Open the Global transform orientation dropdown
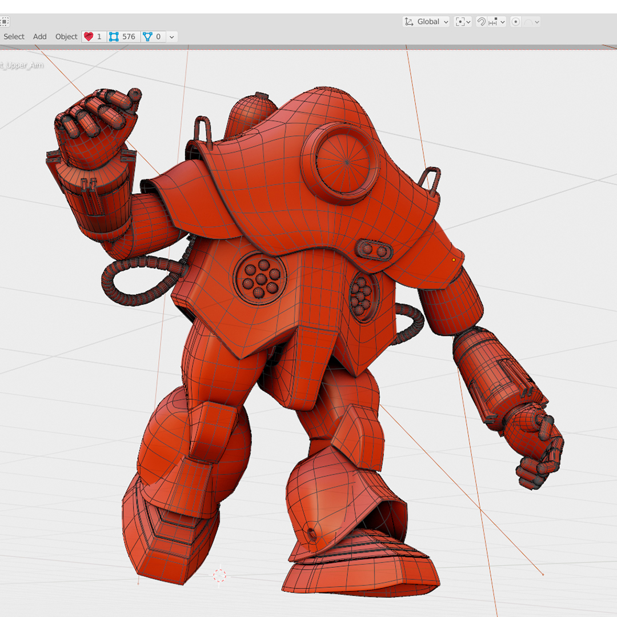The height and width of the screenshot is (617, 617). [x=426, y=22]
